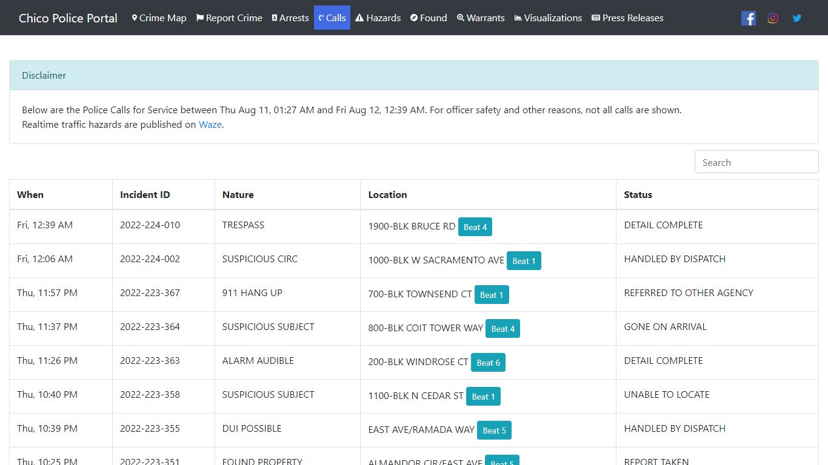The image size is (828, 465).
Task: Click Beat 5 badge for East Ave/Ramada Way
Action: 494,430
